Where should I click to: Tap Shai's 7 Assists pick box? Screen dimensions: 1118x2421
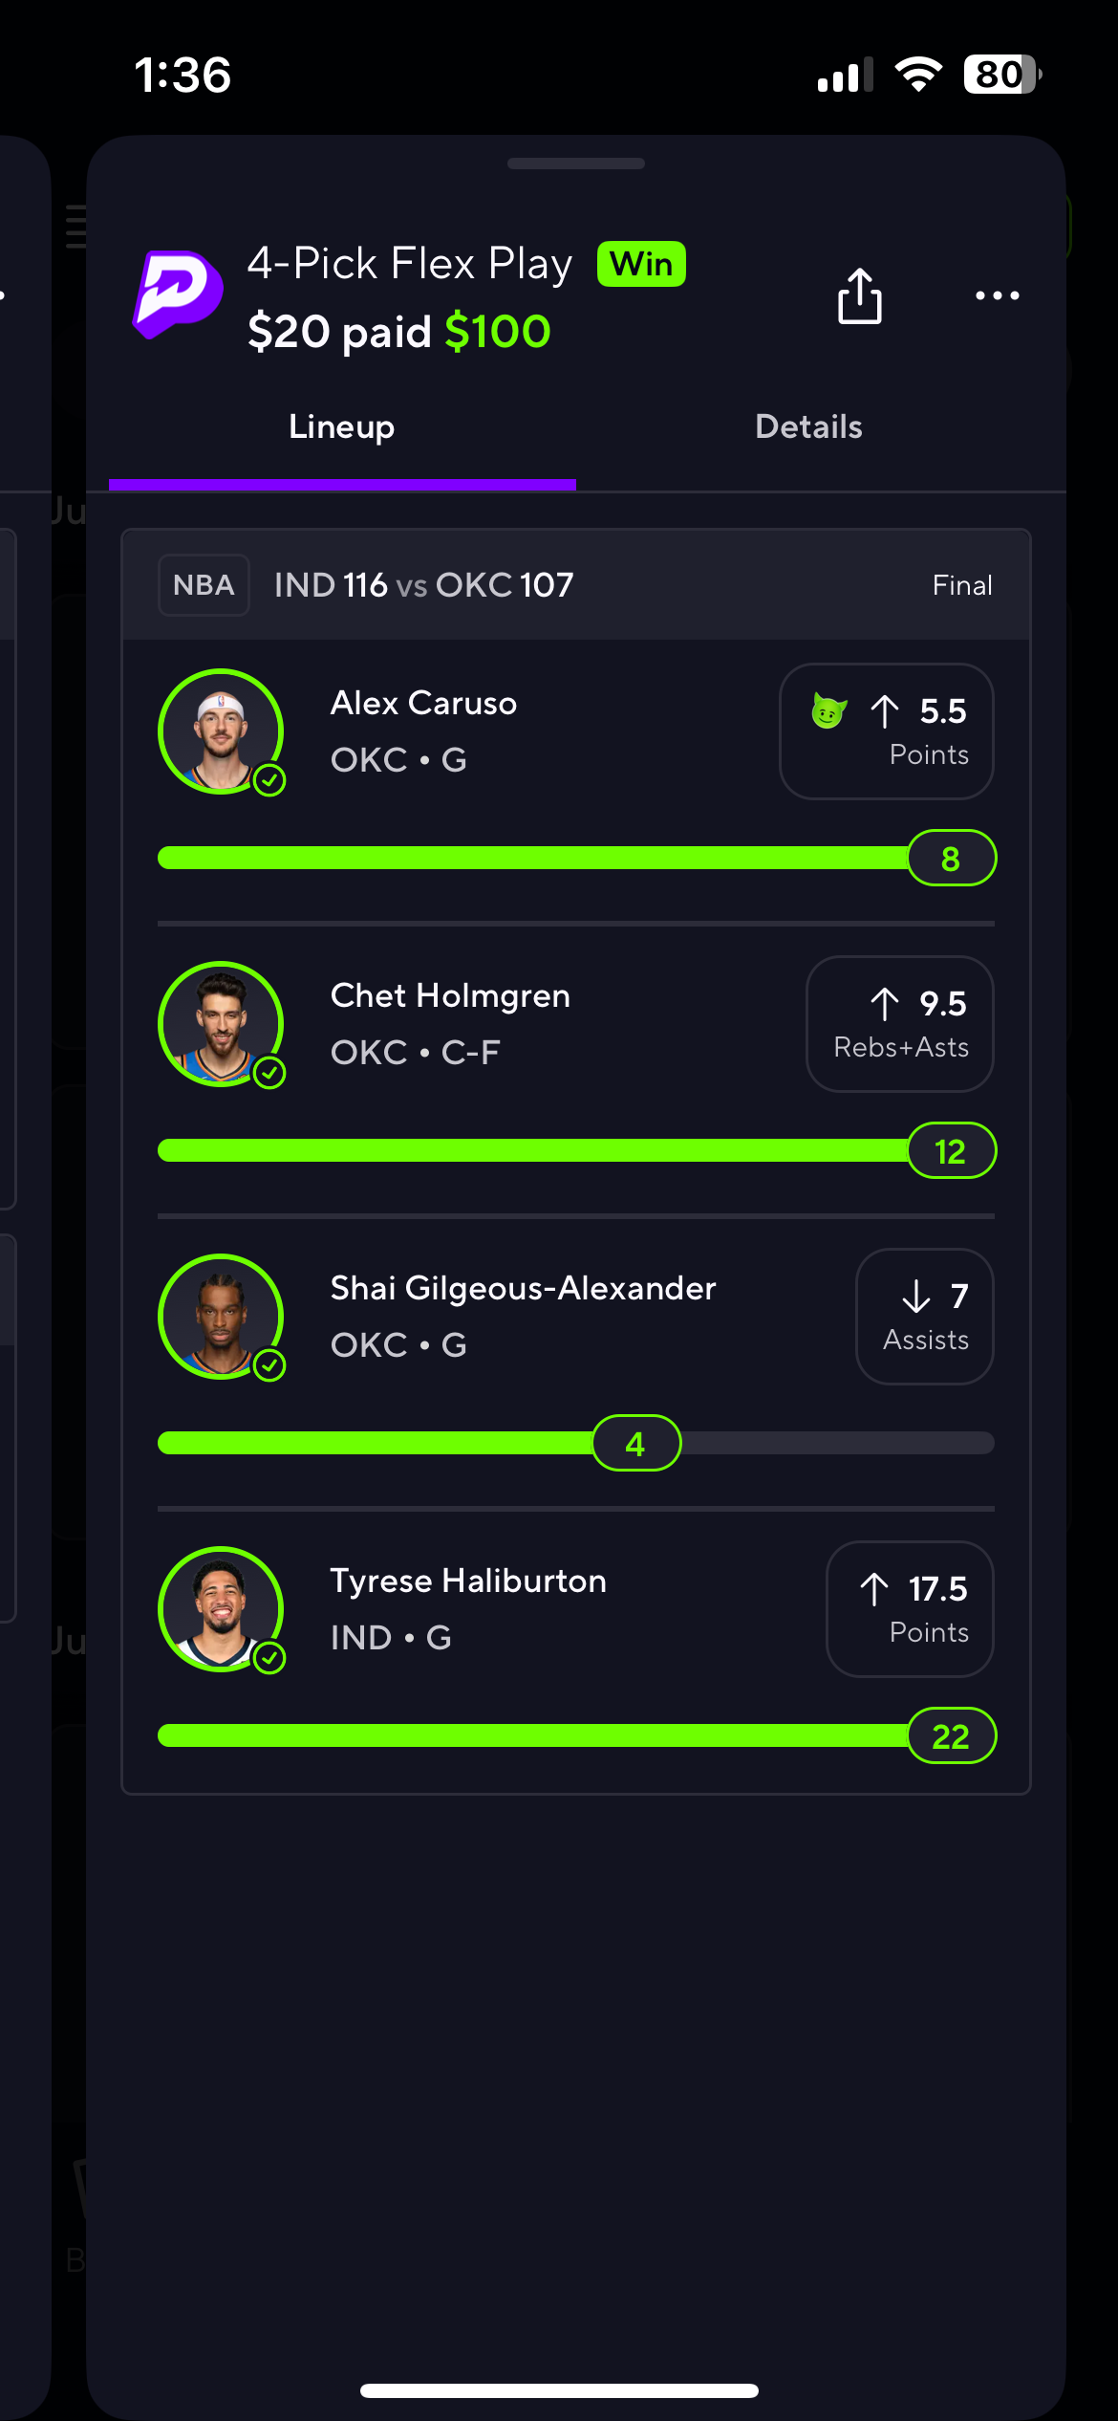point(924,1317)
